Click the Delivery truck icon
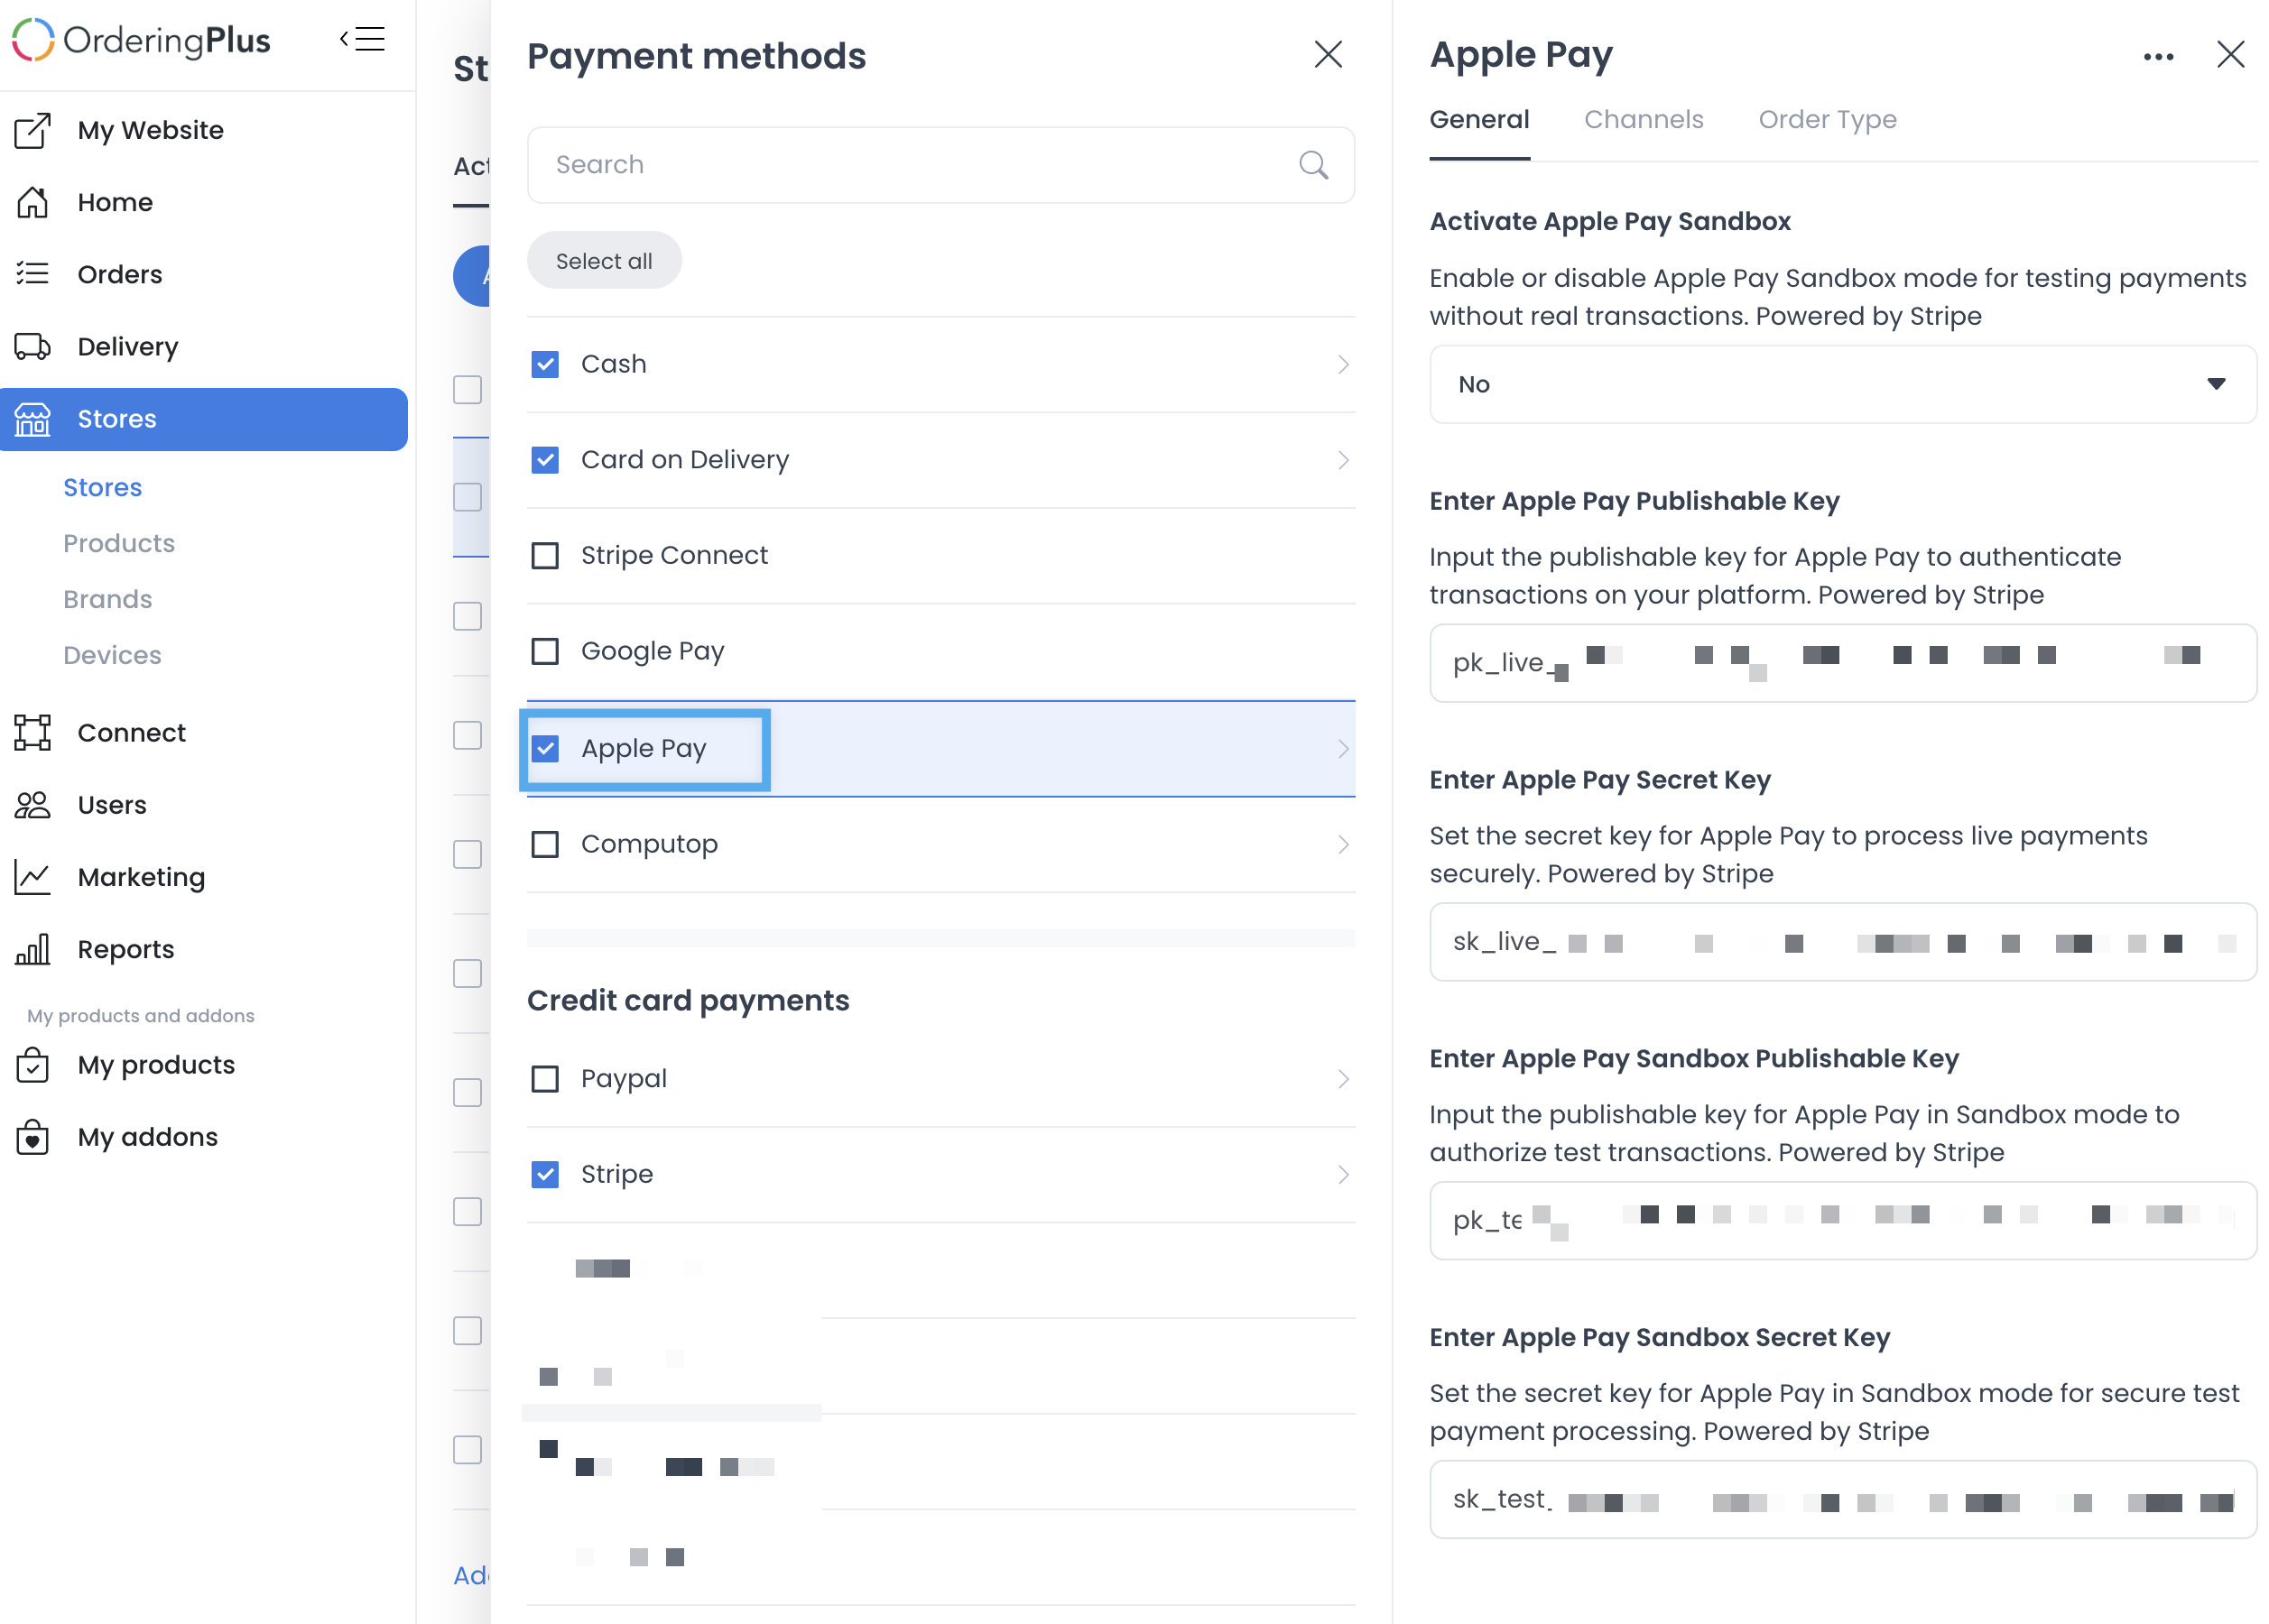Viewport: 2269px width, 1624px height. [x=33, y=346]
